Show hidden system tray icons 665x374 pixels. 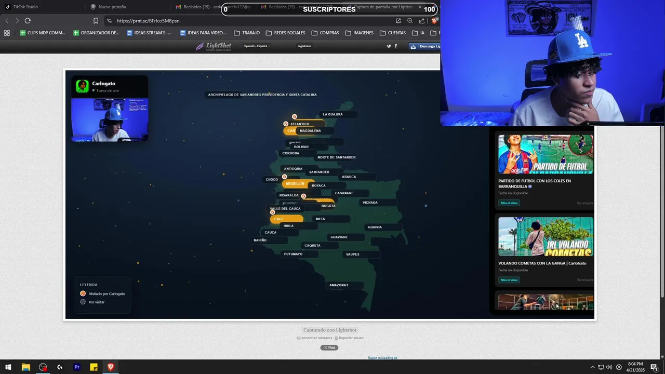tap(592, 367)
